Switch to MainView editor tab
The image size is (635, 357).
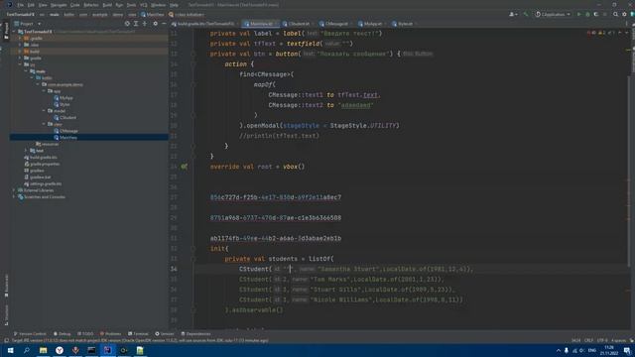pos(259,24)
